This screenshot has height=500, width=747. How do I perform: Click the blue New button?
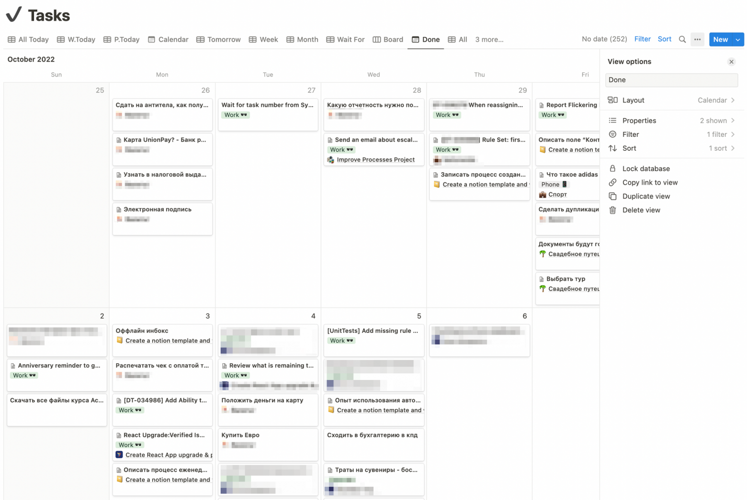pos(720,39)
